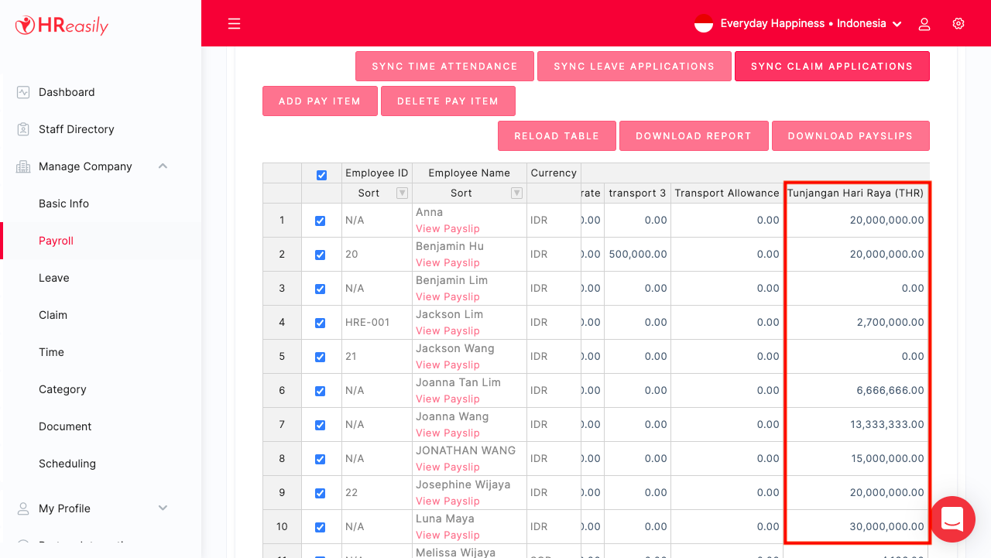Open the user account icon
Screen dimensions: 991x558
point(924,24)
